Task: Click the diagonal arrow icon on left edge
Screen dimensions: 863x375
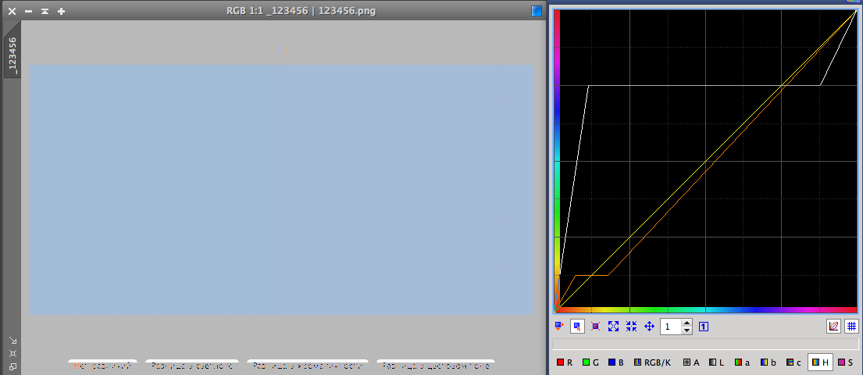Action: [12, 341]
